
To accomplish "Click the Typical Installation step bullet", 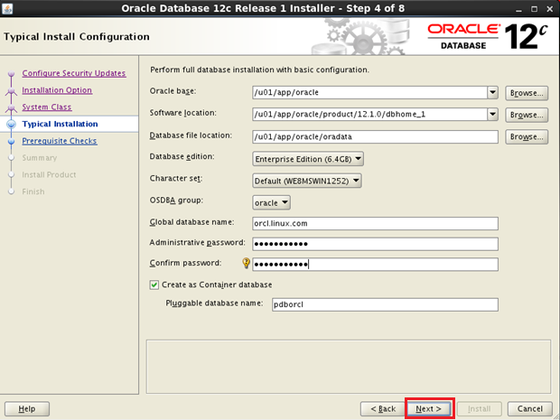I will tap(12, 124).
